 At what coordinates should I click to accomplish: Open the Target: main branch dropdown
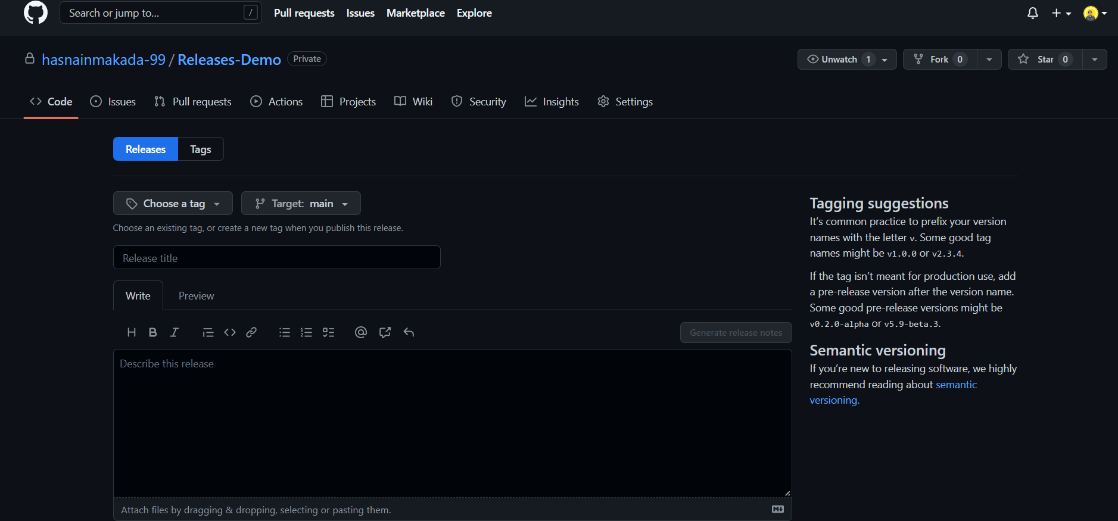(301, 203)
